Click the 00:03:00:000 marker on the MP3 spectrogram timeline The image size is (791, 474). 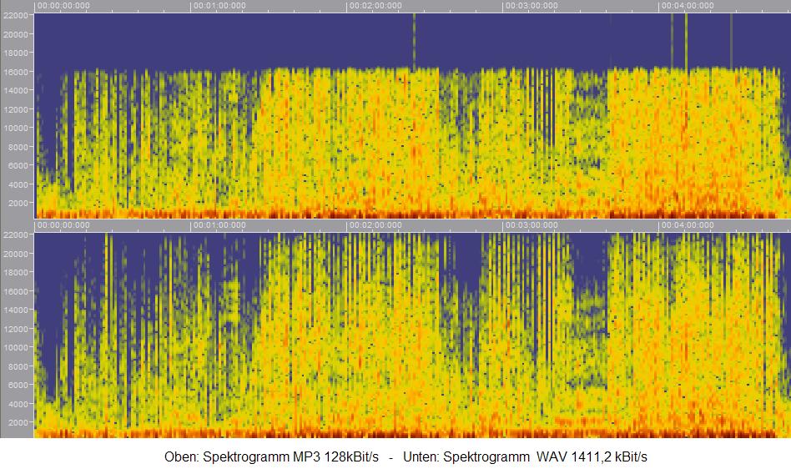(532, 6)
